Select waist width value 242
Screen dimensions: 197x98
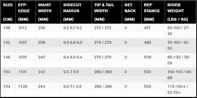42,72
